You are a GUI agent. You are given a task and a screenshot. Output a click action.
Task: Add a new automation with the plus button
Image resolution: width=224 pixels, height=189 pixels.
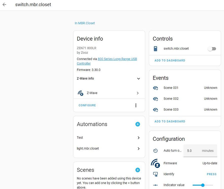(x=137, y=124)
